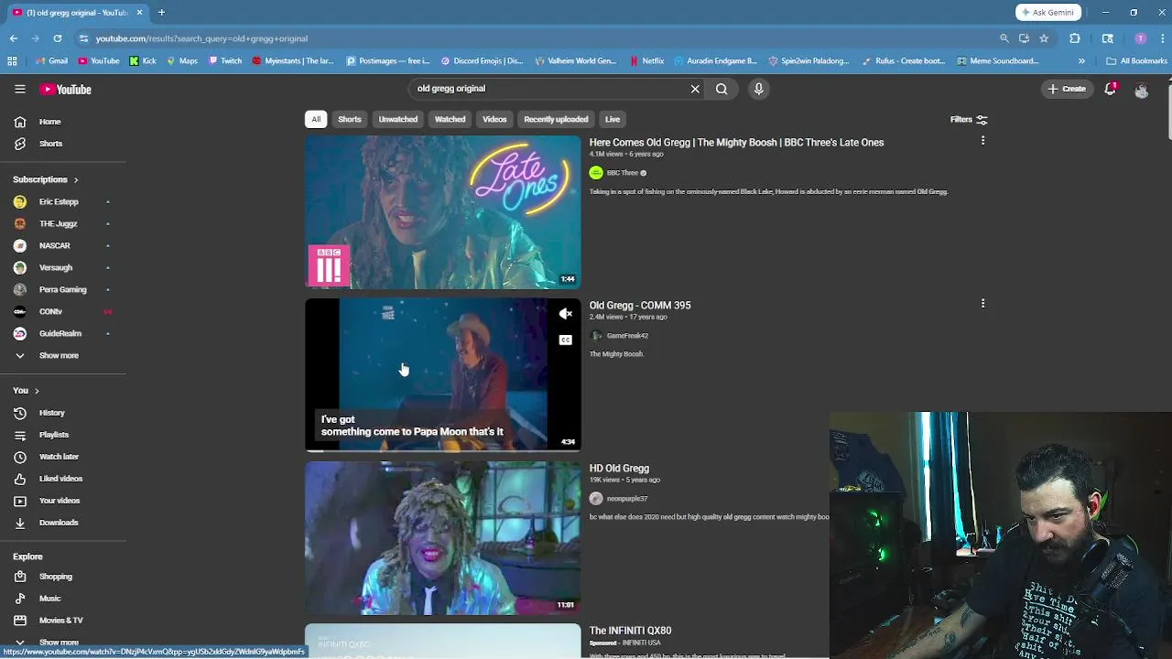Open History in the sidebar
Viewport: 1172px width, 659px height.
tap(51, 413)
